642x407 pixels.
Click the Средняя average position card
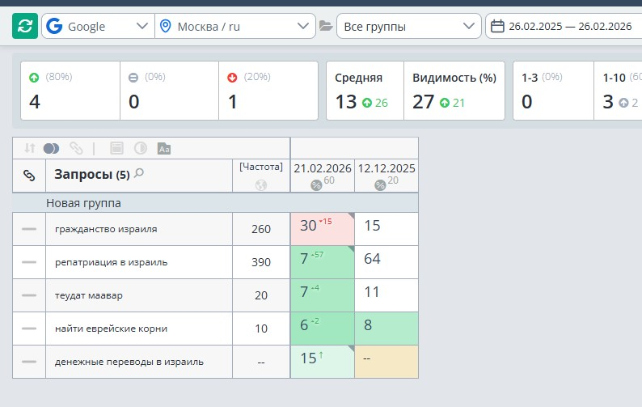[365, 91]
